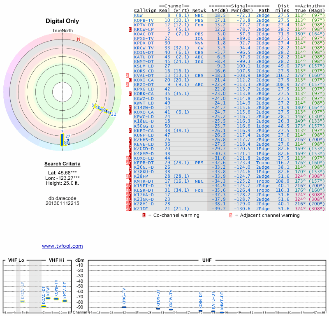Click the adjacent channel warning icon beside KVAL-DT
Viewport: 329px width, 316px height.
pos(127,75)
